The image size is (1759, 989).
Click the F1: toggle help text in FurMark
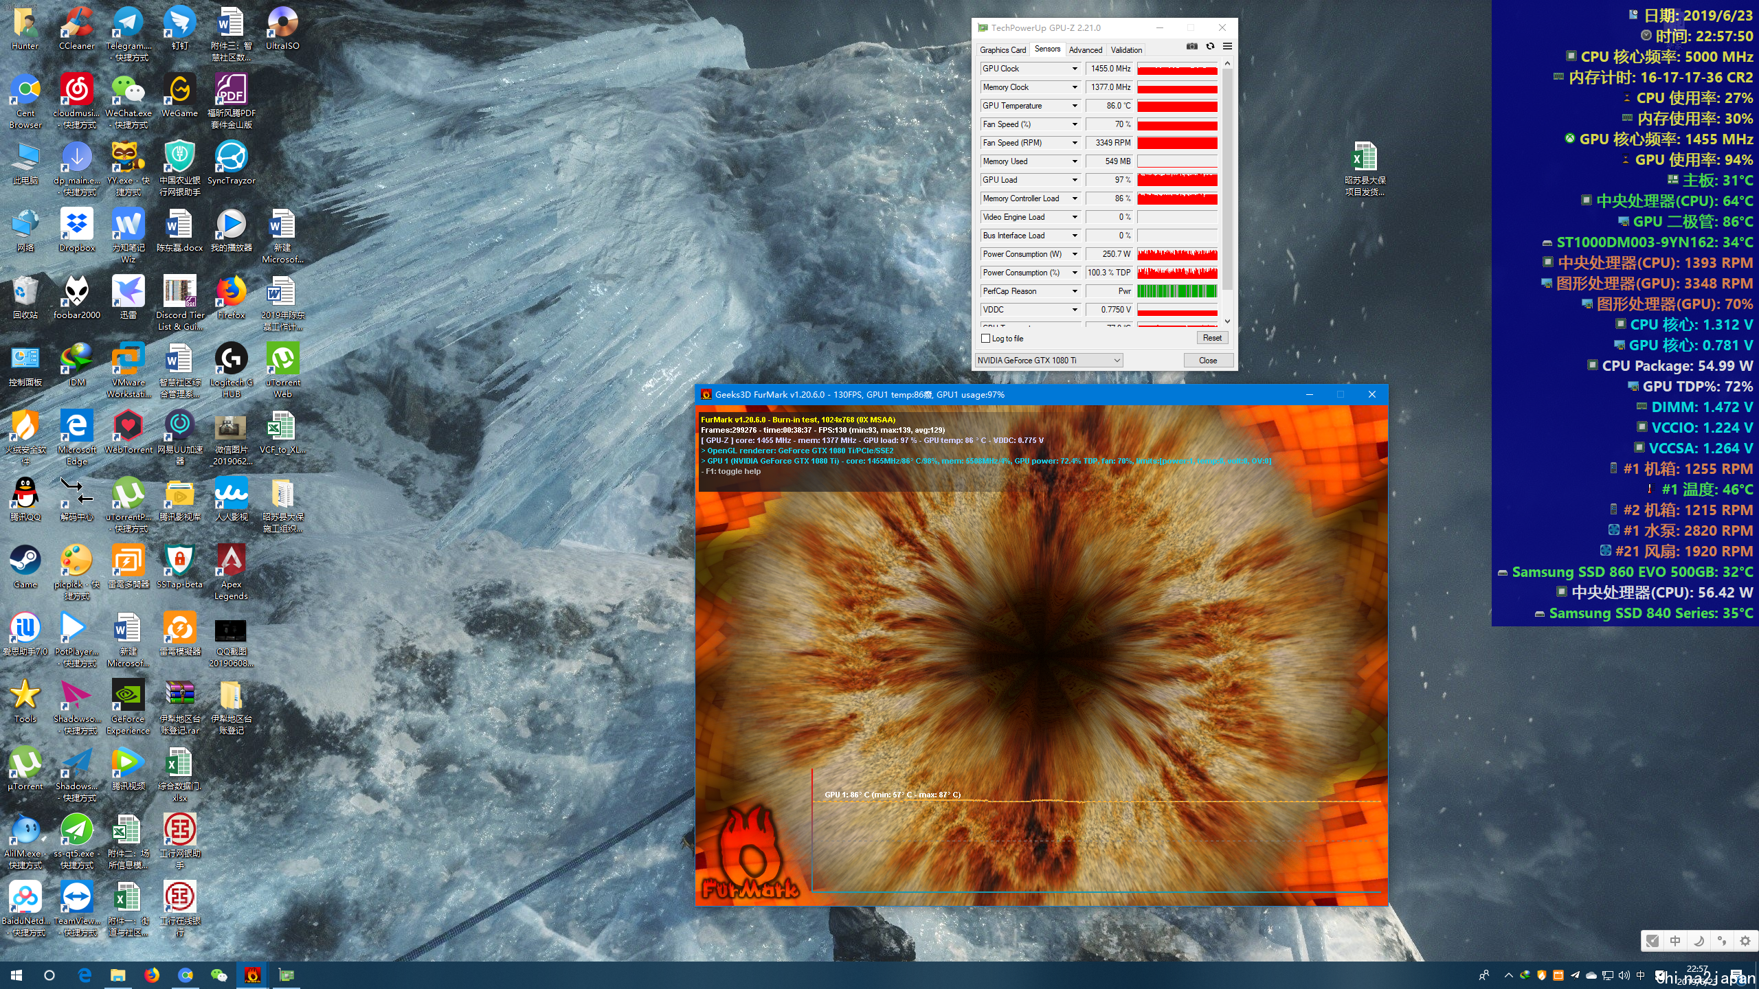pos(732,472)
